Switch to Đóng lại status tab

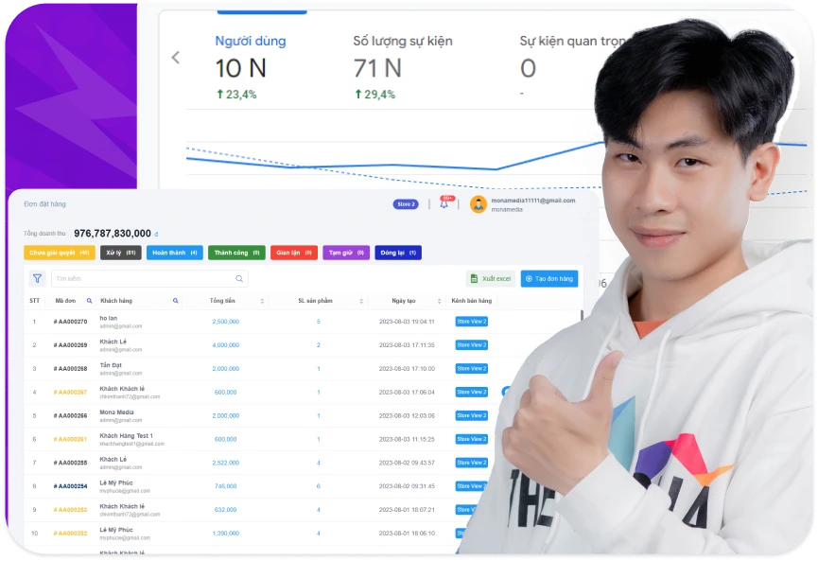click(398, 253)
